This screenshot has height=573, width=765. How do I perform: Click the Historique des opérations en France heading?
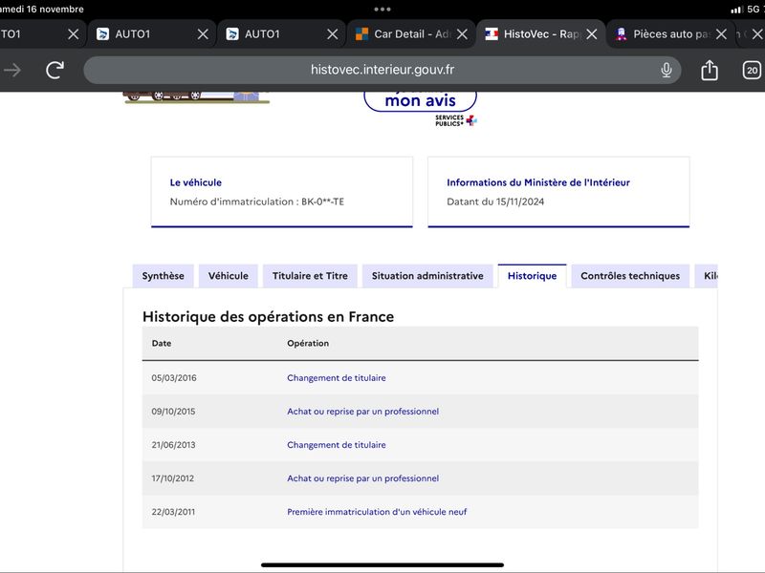(x=268, y=317)
